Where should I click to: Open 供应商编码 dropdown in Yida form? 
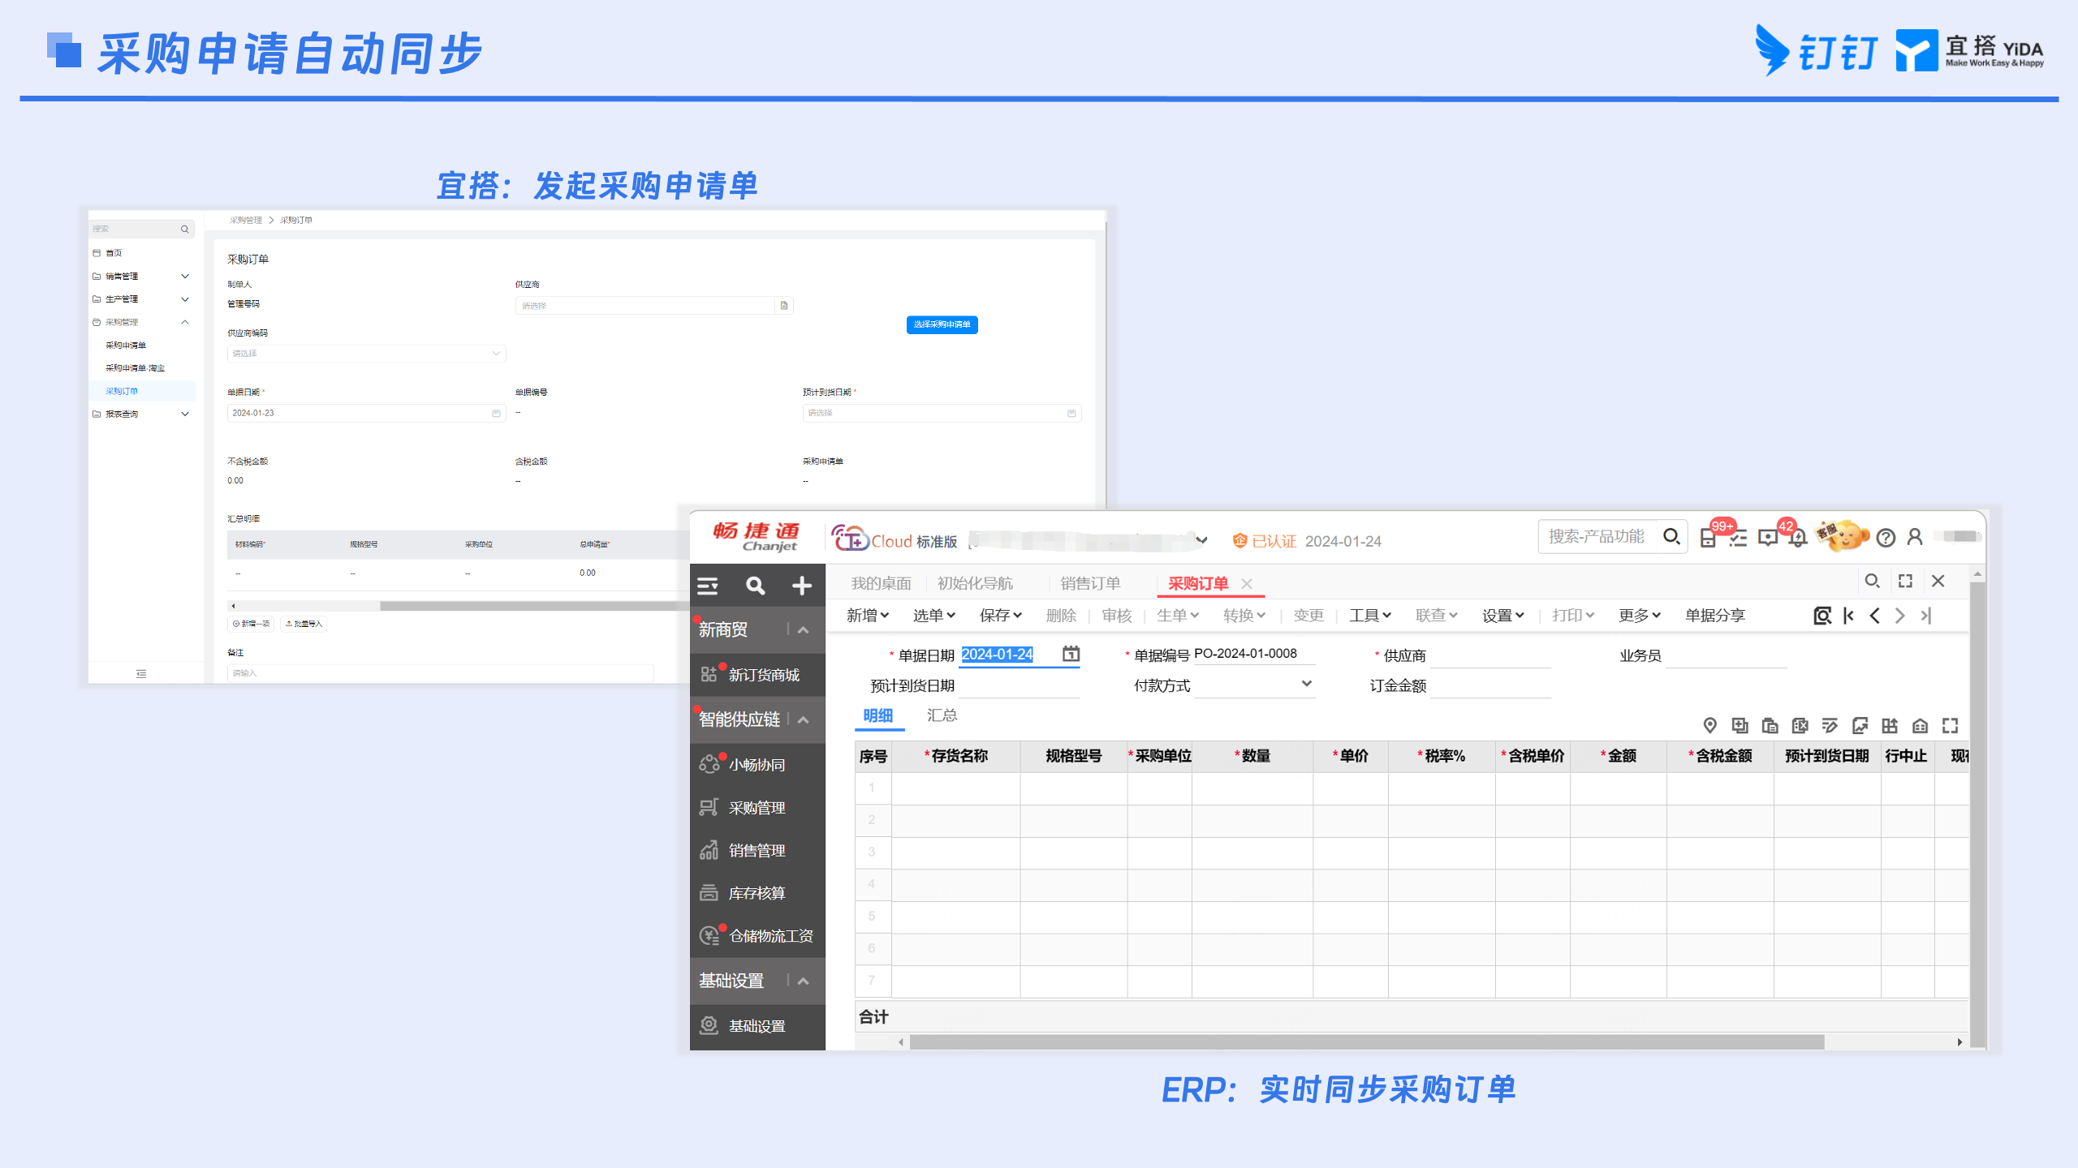pyautogui.click(x=366, y=354)
